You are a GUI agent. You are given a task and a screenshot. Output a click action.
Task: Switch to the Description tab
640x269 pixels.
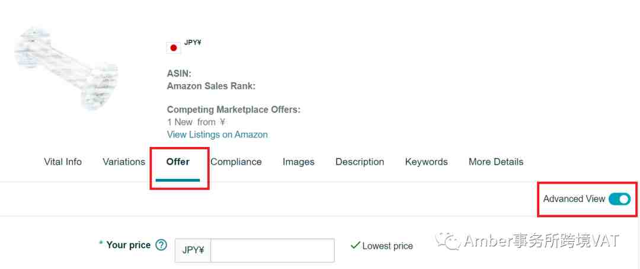coord(360,162)
